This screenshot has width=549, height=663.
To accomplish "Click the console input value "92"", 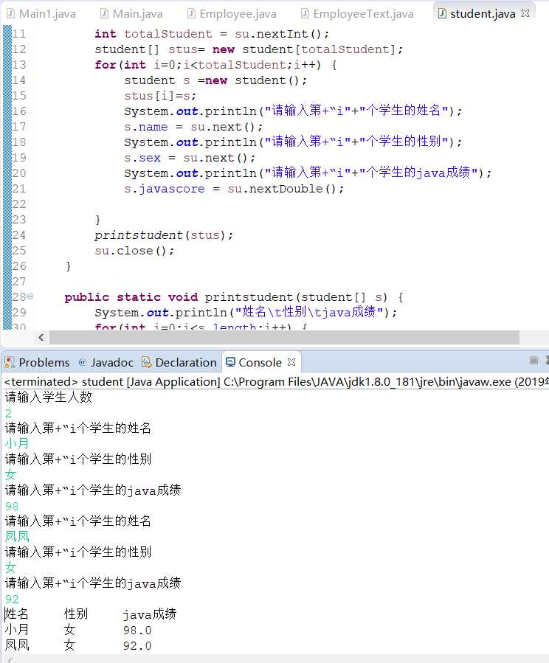I will coord(12,599).
